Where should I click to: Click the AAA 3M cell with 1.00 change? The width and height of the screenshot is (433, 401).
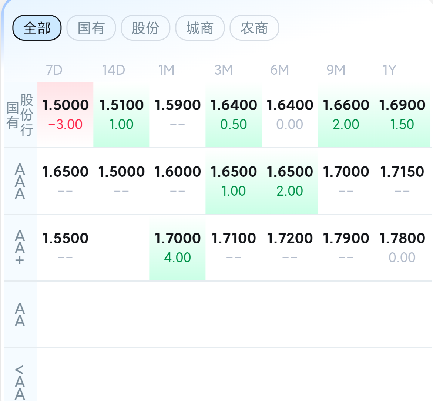pyautogui.click(x=234, y=181)
